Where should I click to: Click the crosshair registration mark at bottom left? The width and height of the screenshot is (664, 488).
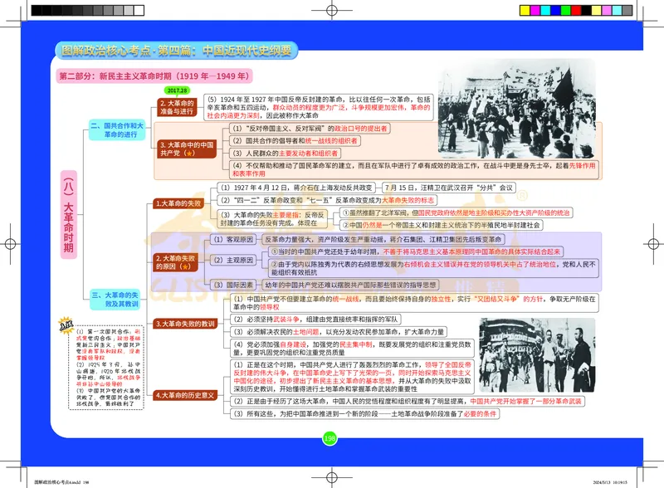[x=21, y=466]
